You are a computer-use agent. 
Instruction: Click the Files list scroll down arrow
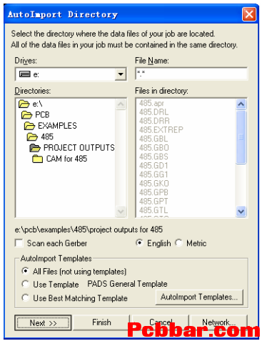[241, 211]
